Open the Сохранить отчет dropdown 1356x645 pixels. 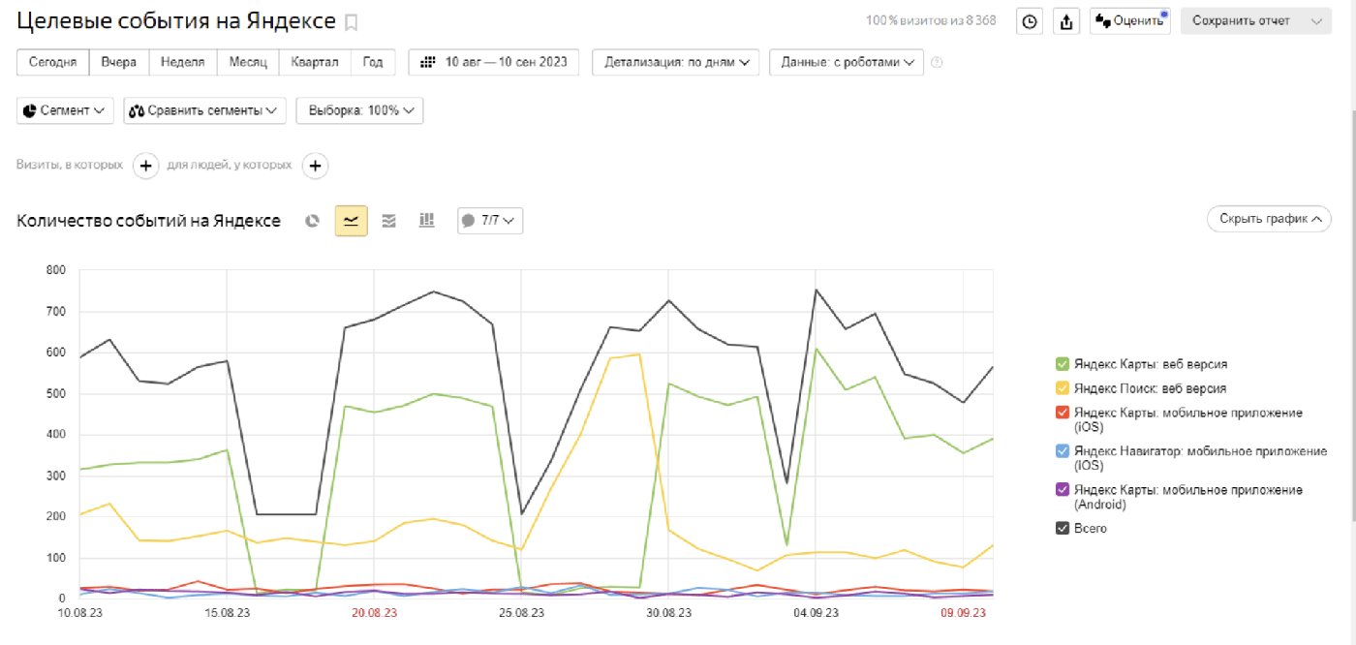pos(1255,21)
